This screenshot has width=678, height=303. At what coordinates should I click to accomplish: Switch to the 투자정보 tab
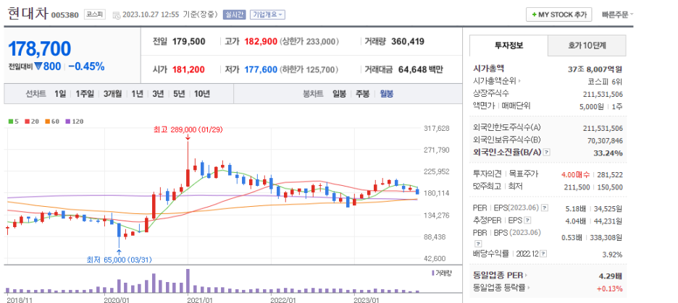pos(508,46)
